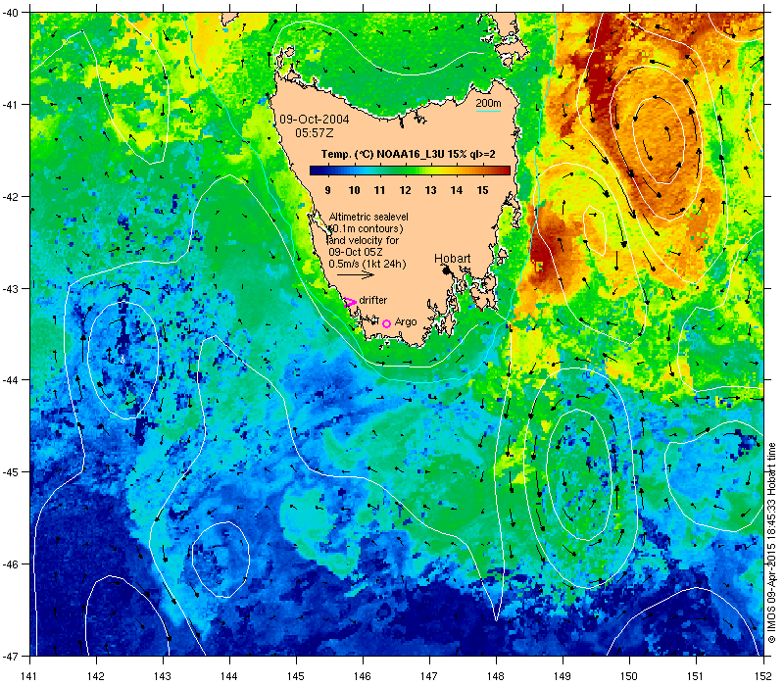784x686 pixels.
Task: Click the longitude axis label '146'
Action: pyautogui.click(x=363, y=676)
